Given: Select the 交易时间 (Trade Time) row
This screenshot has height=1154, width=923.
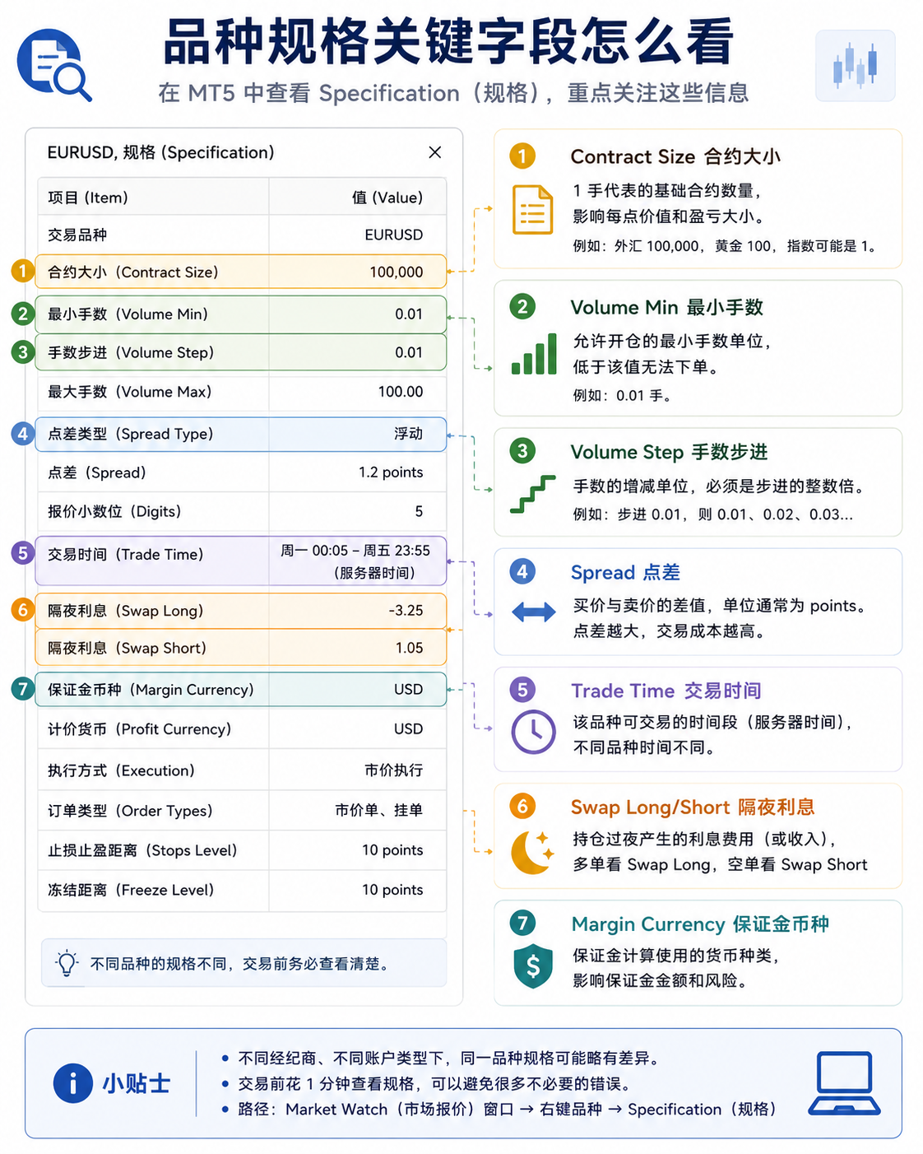Looking at the screenshot, I should (x=241, y=561).
